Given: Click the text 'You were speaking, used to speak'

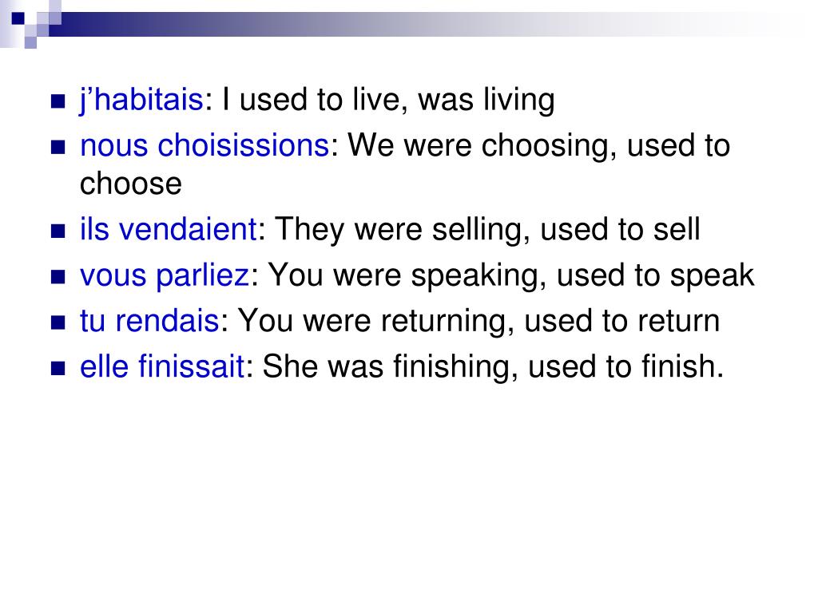Looking at the screenshot, I should click(x=511, y=275).
